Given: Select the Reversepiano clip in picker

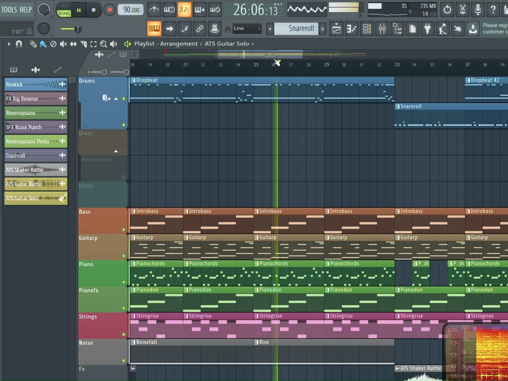Looking at the screenshot, I should point(36,113).
